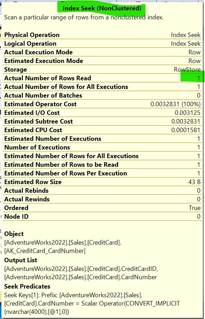Select the Actual Execution Mode row
Screen dimensions: 205x319
tap(102, 52)
